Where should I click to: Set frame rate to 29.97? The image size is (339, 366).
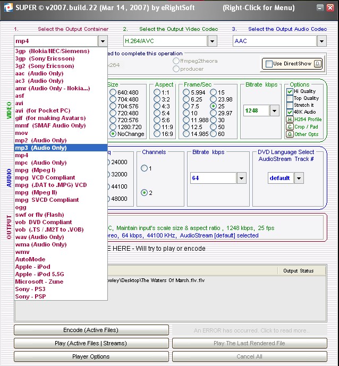(x=213, y=113)
